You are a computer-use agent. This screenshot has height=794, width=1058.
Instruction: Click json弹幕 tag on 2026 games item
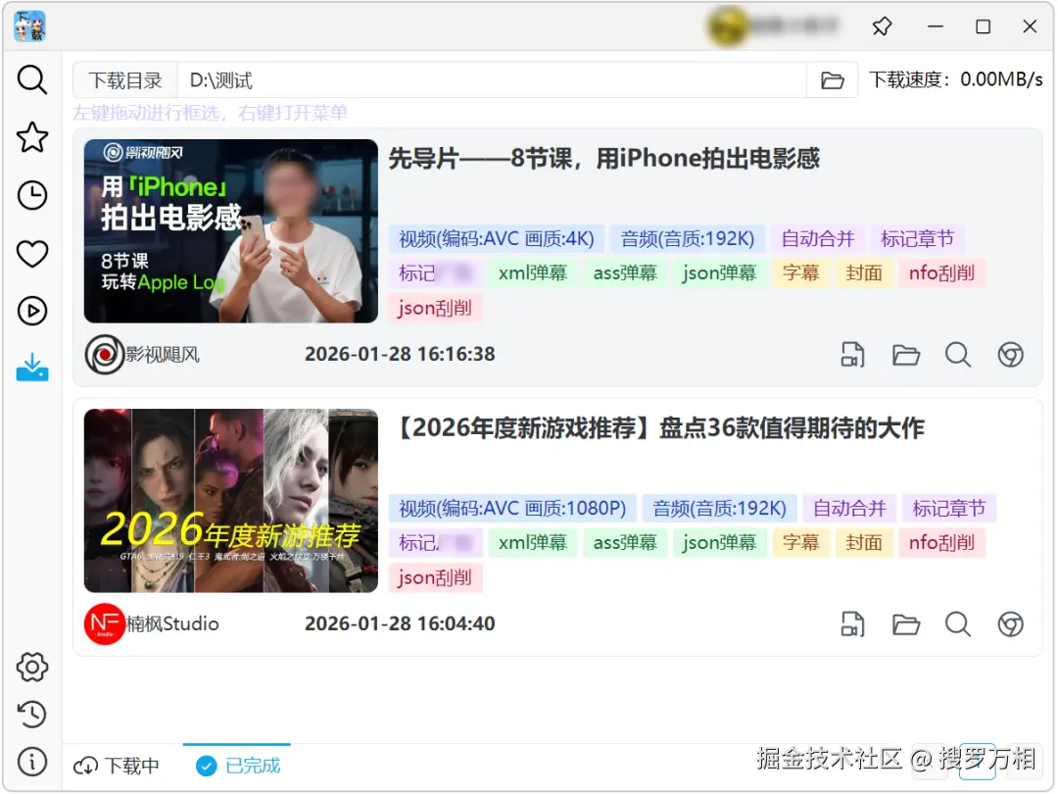point(719,542)
